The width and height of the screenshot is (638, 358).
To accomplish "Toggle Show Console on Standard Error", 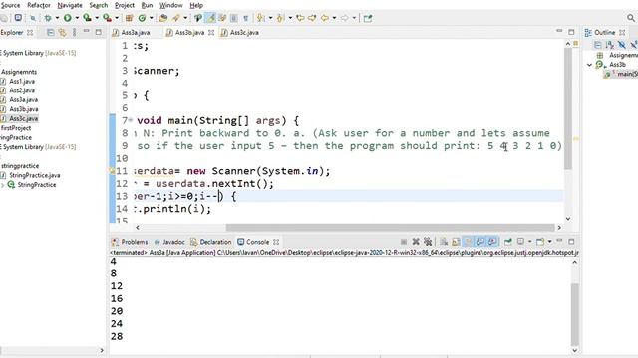I will point(492,242).
